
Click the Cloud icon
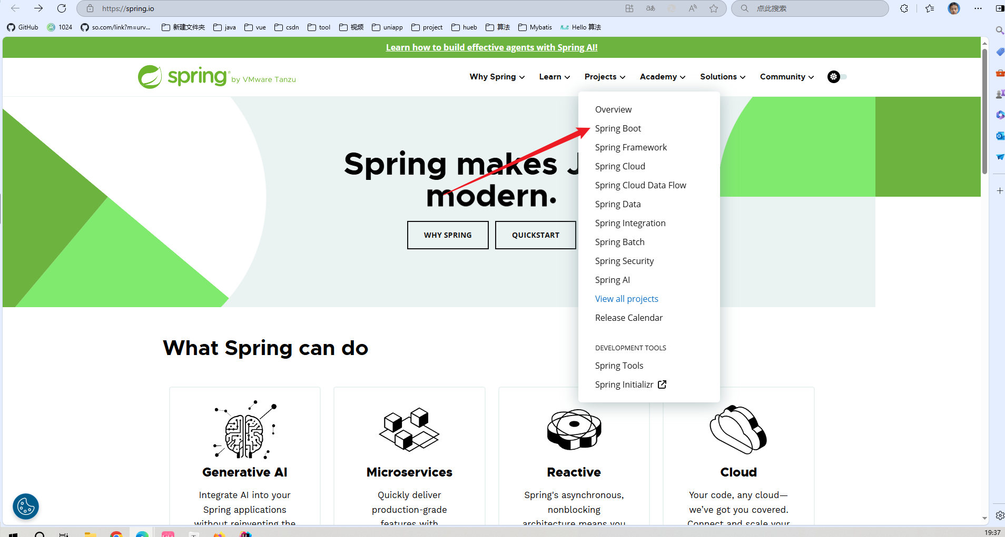(738, 430)
